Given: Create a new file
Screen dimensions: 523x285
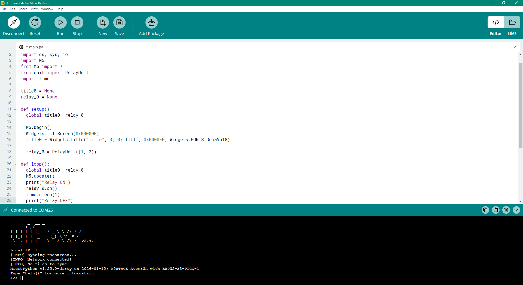Looking at the screenshot, I should (103, 23).
